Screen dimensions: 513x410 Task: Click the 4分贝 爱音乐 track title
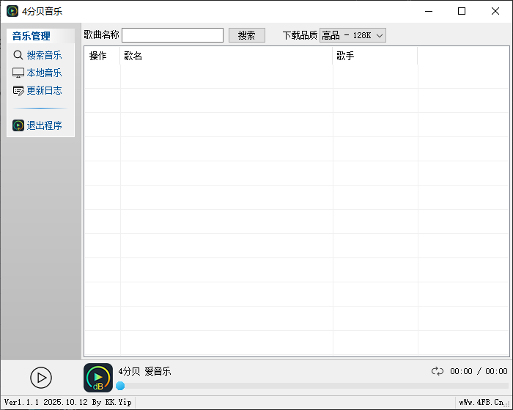pos(144,371)
